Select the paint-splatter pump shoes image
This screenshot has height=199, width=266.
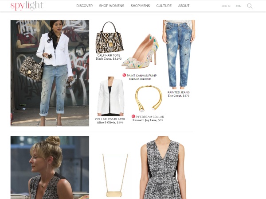tap(141, 51)
